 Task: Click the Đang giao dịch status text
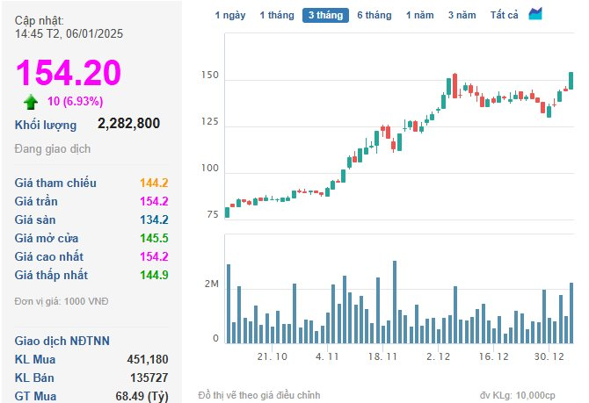53,149
